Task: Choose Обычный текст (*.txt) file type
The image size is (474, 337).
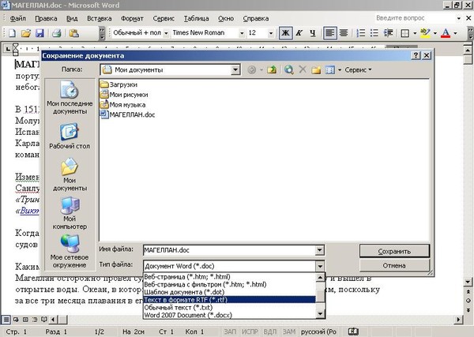Action: tap(229, 308)
